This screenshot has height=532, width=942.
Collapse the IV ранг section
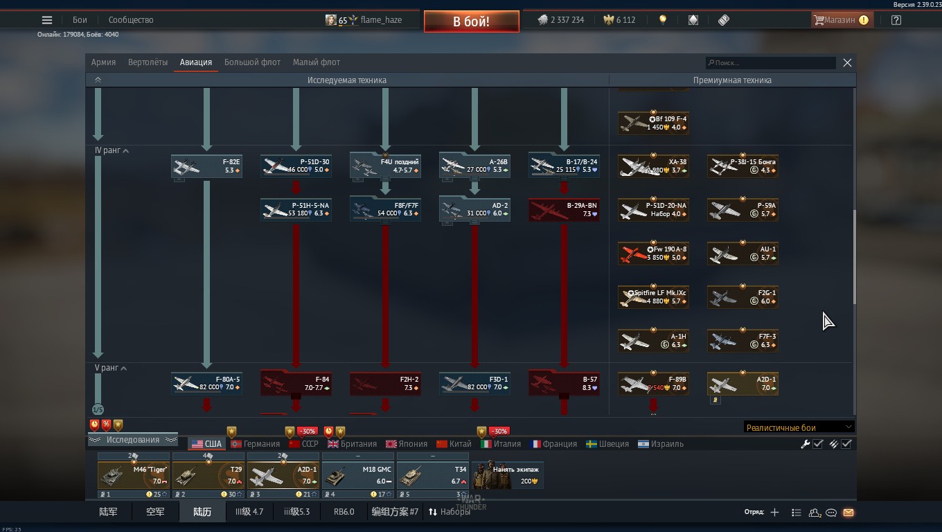coord(112,150)
